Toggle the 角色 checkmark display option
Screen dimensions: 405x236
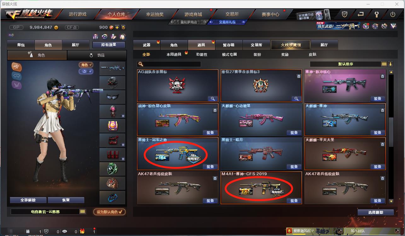[86, 65]
